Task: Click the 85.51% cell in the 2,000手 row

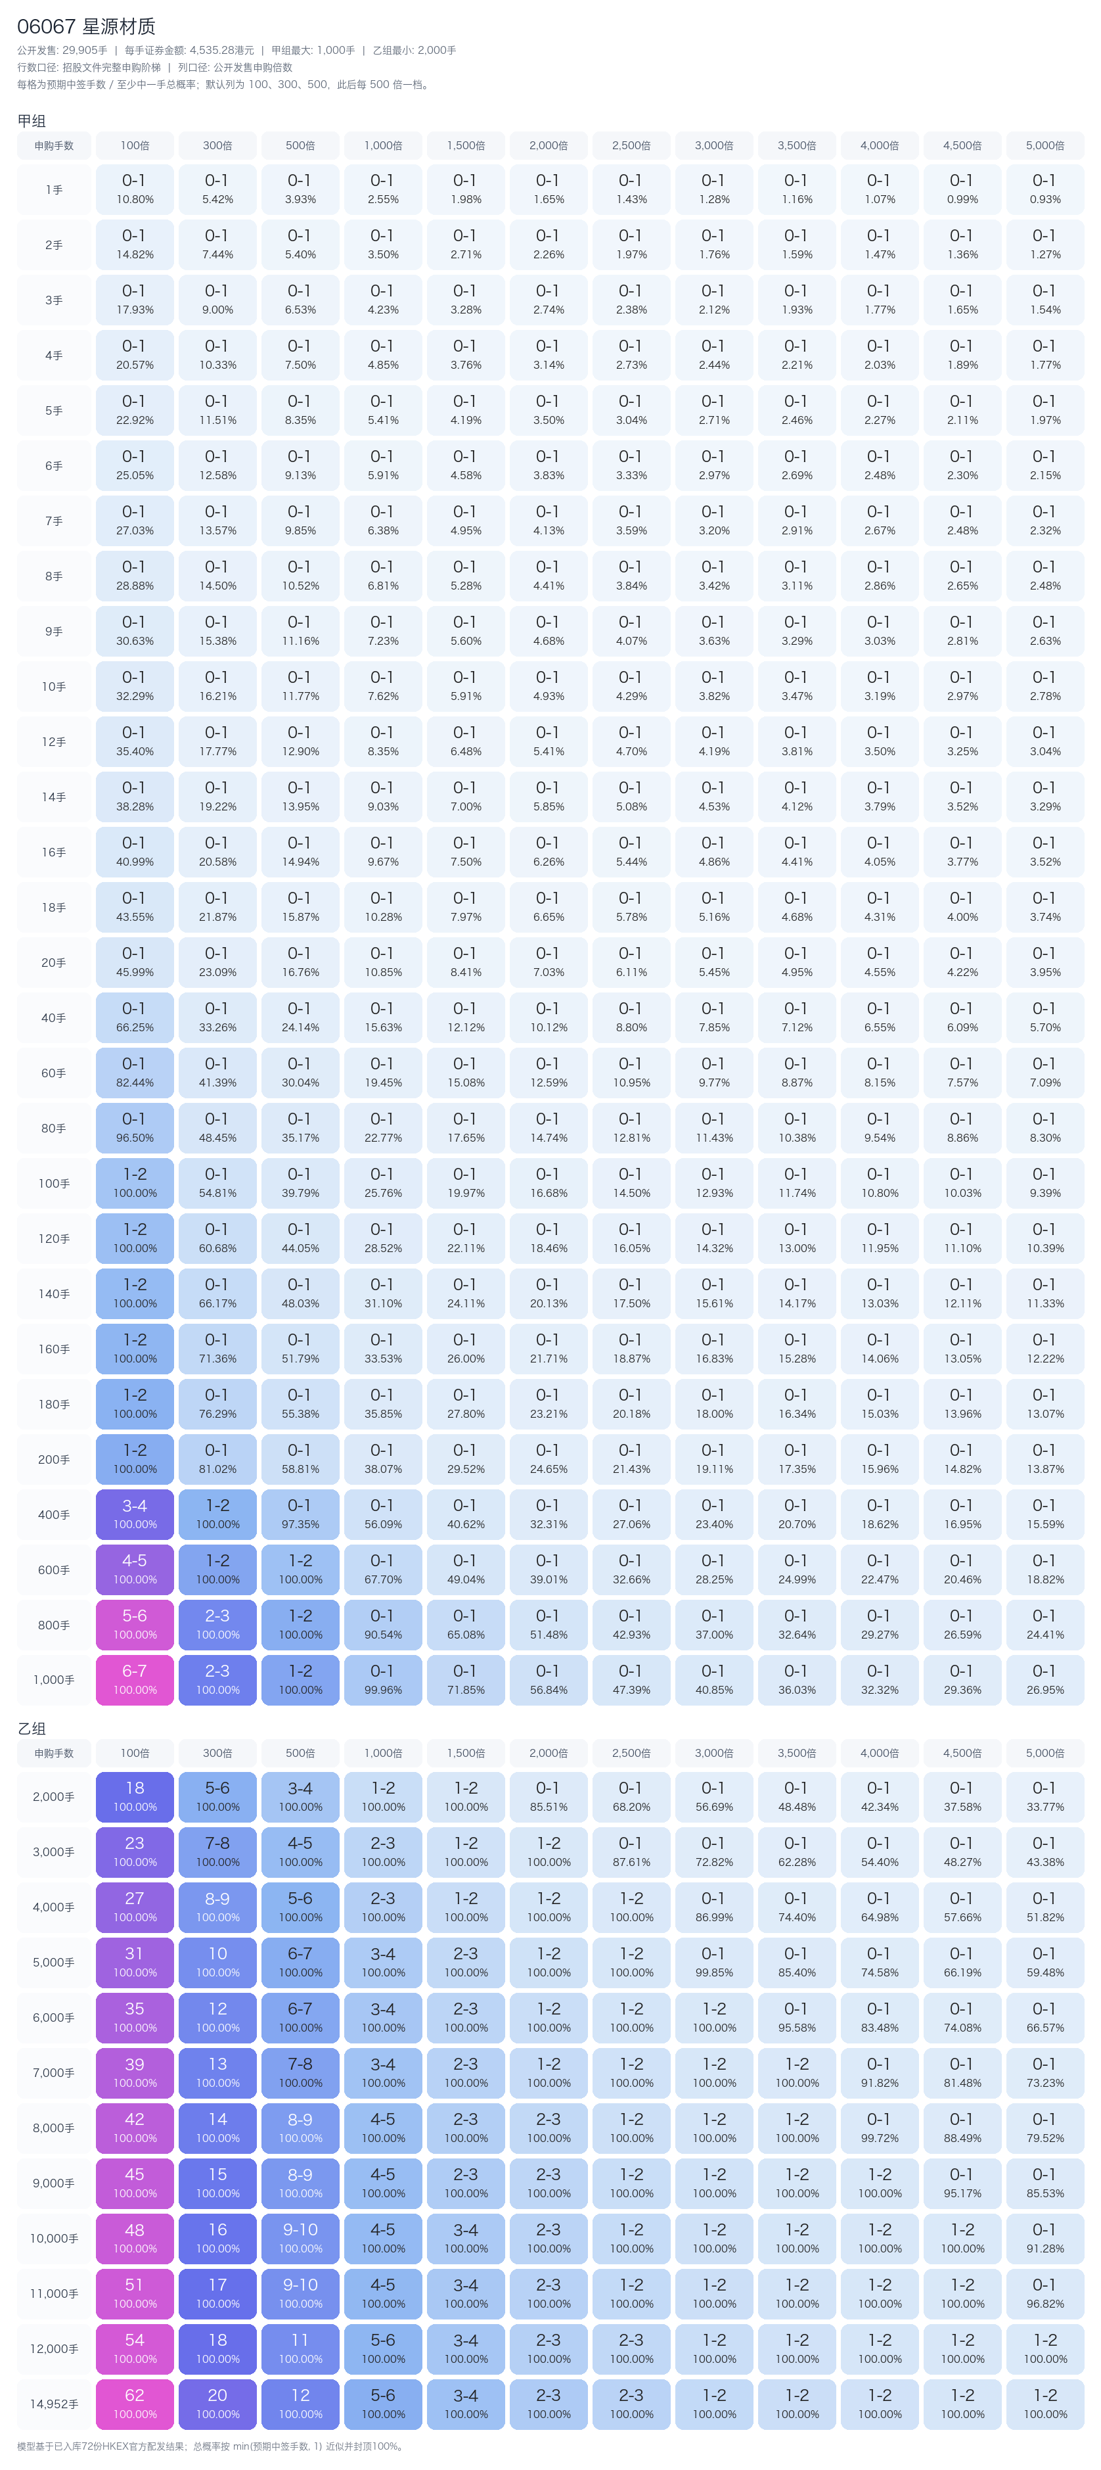Action: pyautogui.click(x=549, y=1797)
